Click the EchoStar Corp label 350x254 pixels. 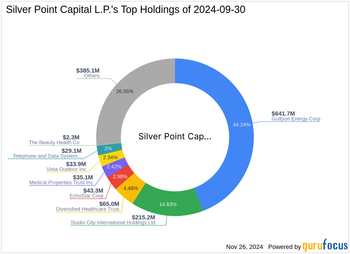tap(87, 196)
